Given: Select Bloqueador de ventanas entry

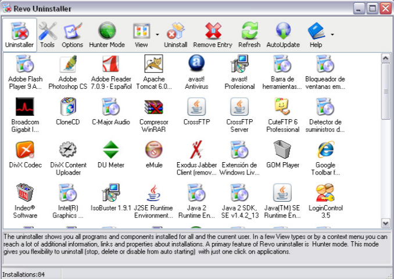Looking at the screenshot, I should click(325, 73).
